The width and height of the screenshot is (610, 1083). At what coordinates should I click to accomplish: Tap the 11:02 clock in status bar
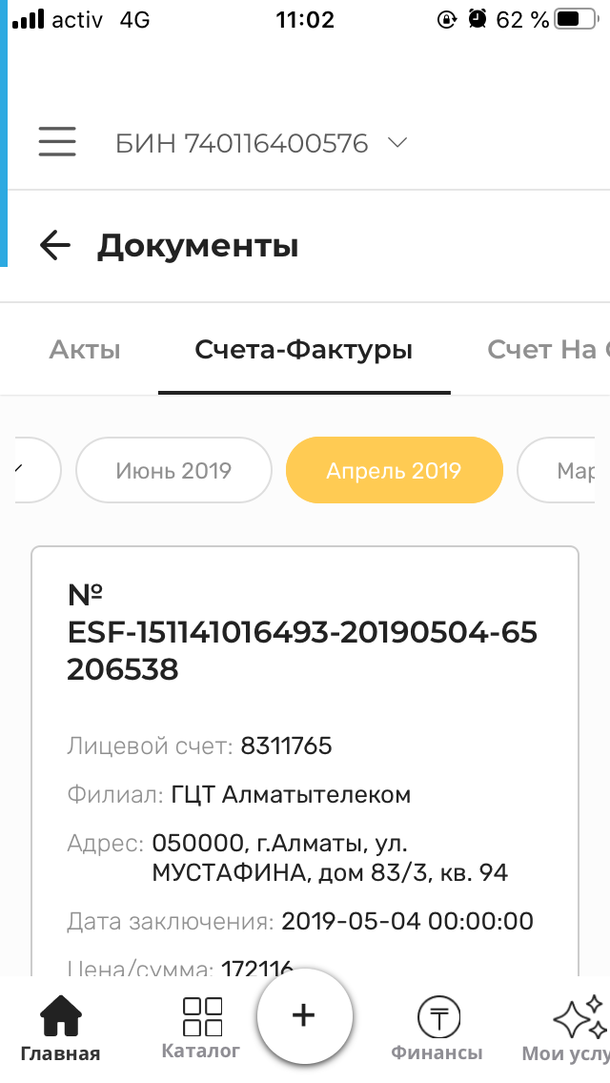pos(305,18)
